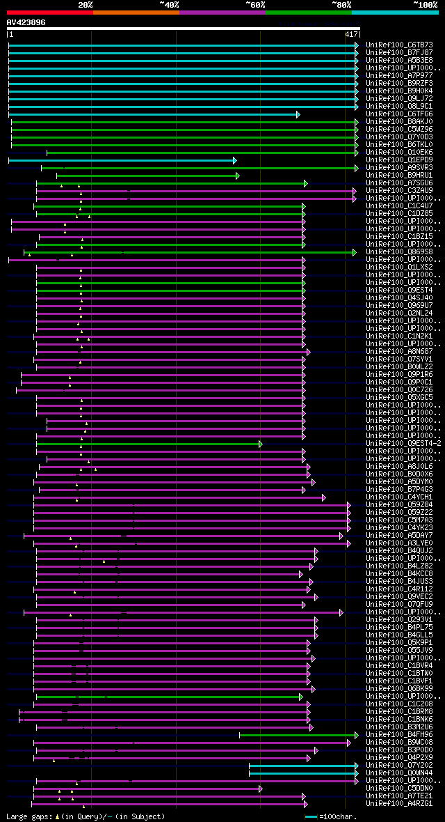The image size is (445, 822).
Task: Click the UniRef100_Q59Z84 entry
Action: click(399, 505)
